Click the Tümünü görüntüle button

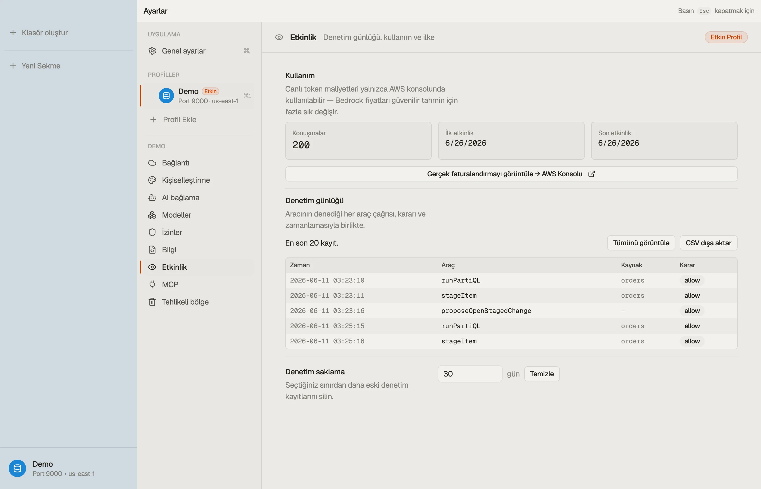[641, 243]
